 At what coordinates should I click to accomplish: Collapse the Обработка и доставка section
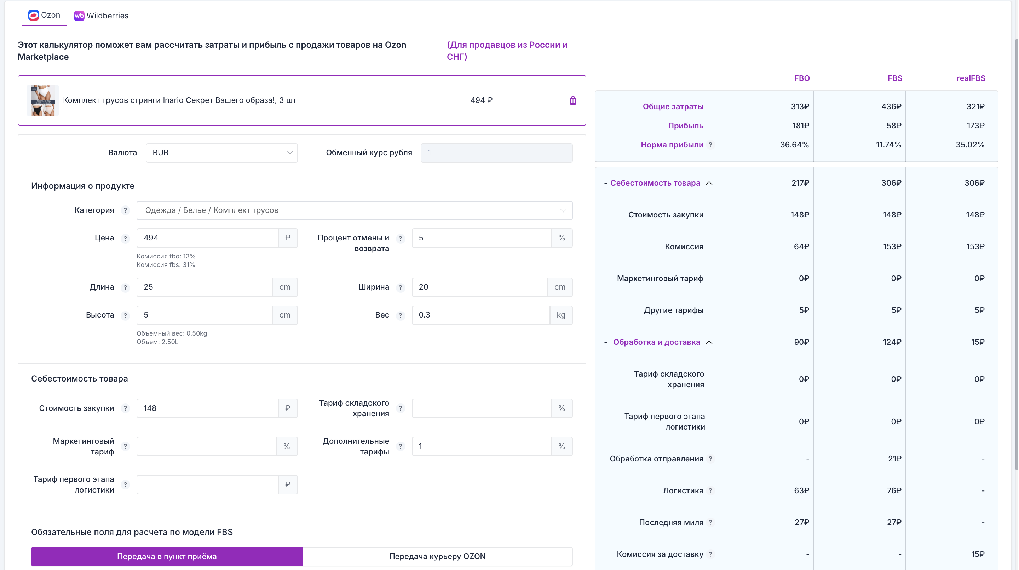point(709,342)
